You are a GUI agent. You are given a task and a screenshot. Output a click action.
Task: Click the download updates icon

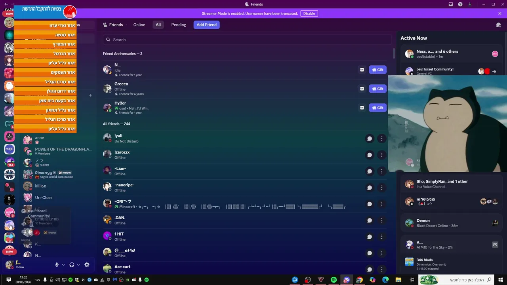pos(470,4)
